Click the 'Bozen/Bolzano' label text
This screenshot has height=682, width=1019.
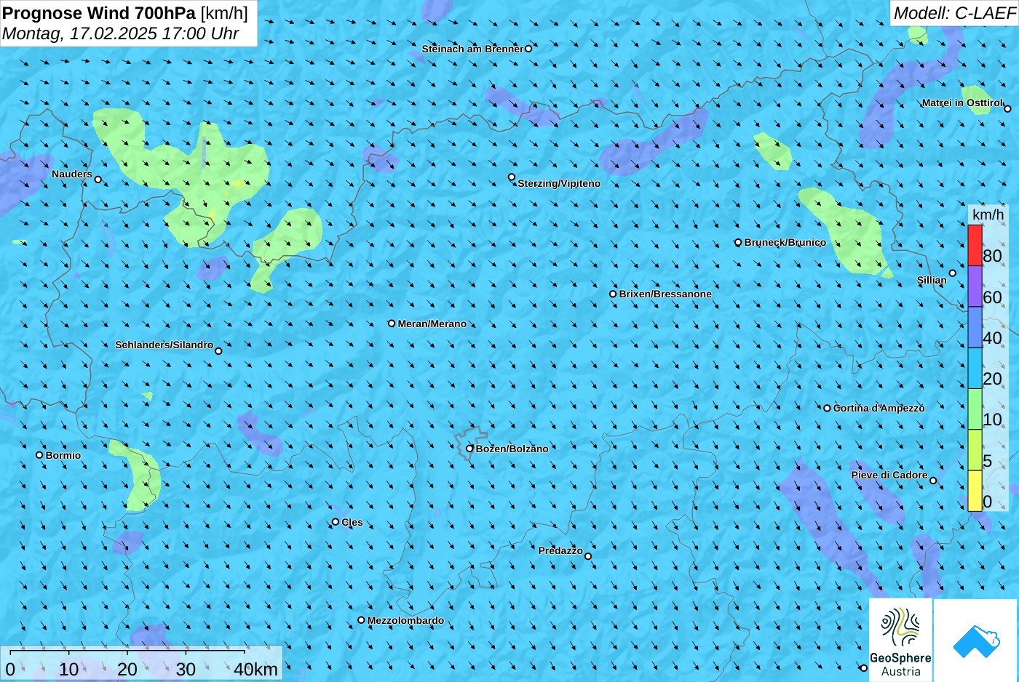512,449
